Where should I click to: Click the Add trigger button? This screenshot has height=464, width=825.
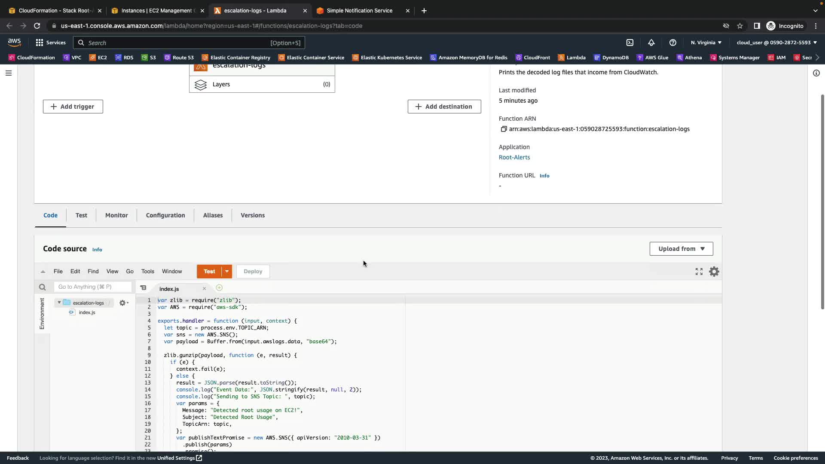(x=73, y=107)
